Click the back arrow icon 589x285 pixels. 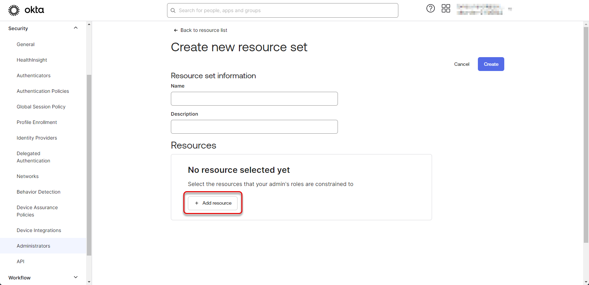click(176, 30)
